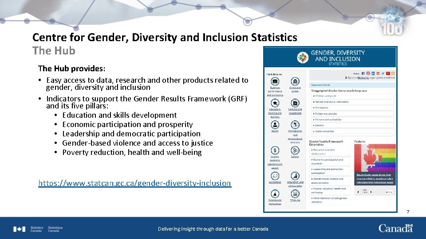
Task: Select the subtitle 'The Hub'
Action: click(x=54, y=50)
